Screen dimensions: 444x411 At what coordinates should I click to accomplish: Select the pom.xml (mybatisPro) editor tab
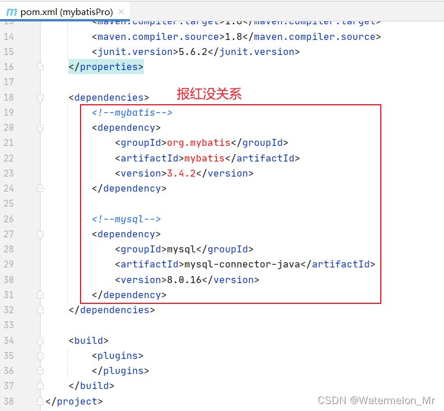[65, 12]
